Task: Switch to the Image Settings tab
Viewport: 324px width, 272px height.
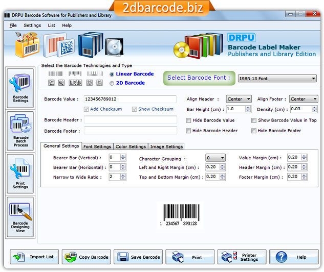Action: [x=166, y=146]
